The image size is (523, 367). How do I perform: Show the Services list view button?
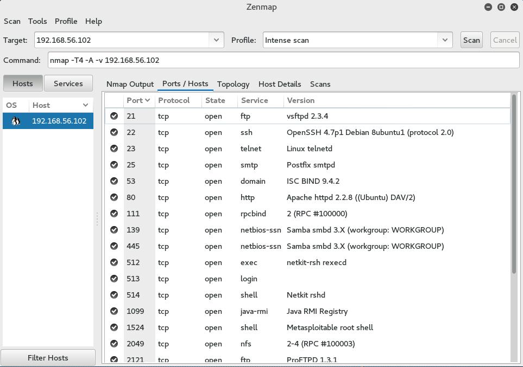pos(68,83)
